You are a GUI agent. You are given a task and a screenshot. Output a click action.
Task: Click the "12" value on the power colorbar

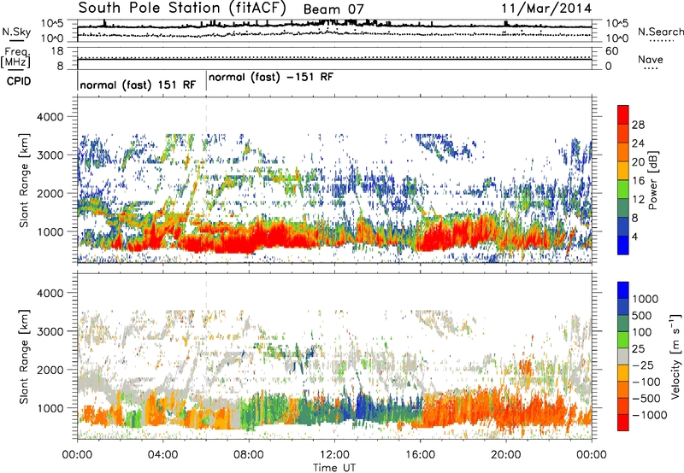coord(638,200)
